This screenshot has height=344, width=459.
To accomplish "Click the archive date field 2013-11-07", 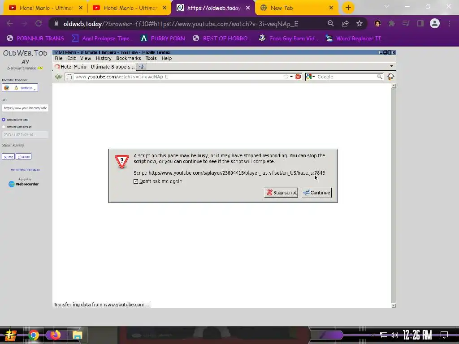I will 25,135.
